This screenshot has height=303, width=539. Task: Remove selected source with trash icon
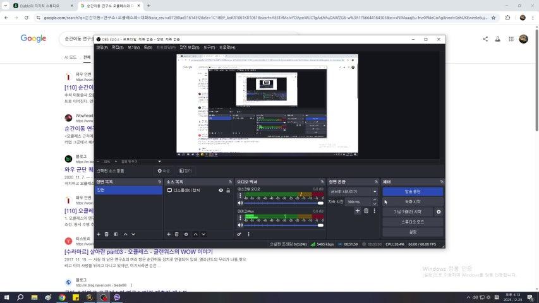177,234
